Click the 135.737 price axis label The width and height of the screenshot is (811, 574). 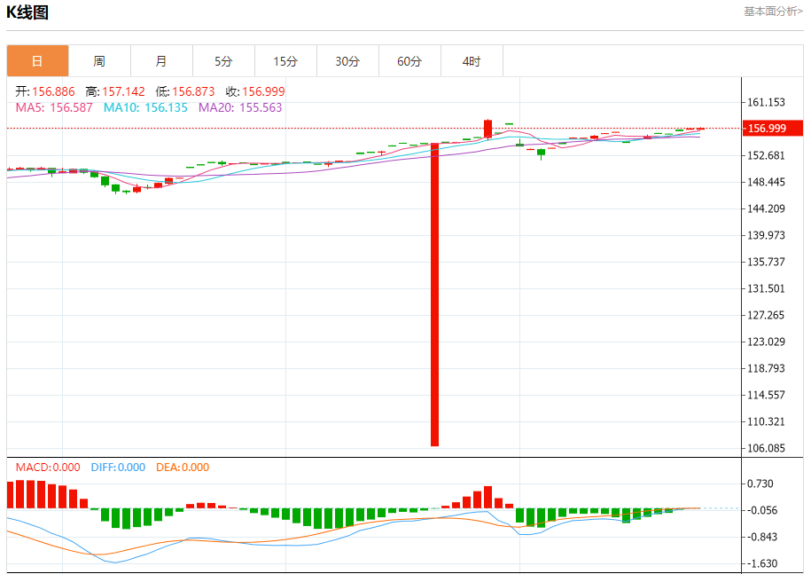[766, 262]
